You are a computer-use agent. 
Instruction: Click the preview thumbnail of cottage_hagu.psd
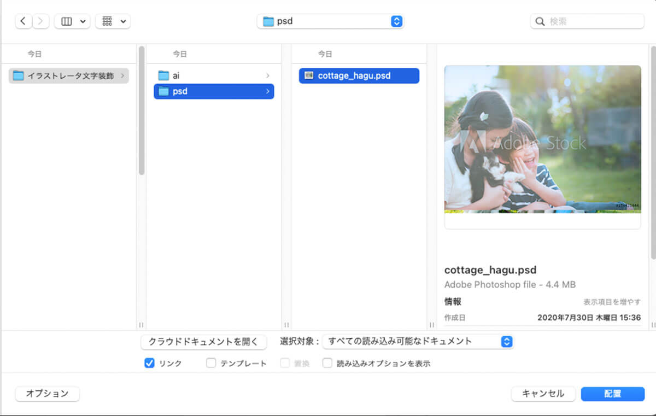[x=542, y=139]
